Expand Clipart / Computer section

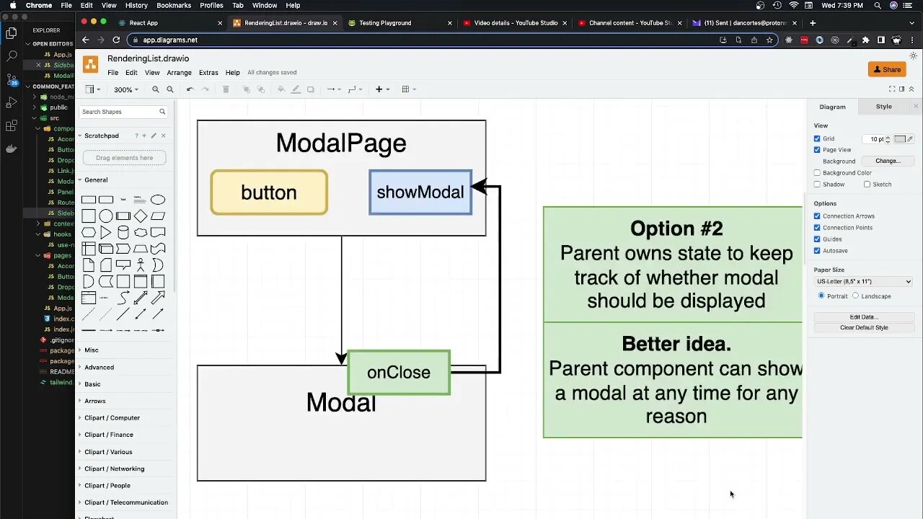[112, 418]
